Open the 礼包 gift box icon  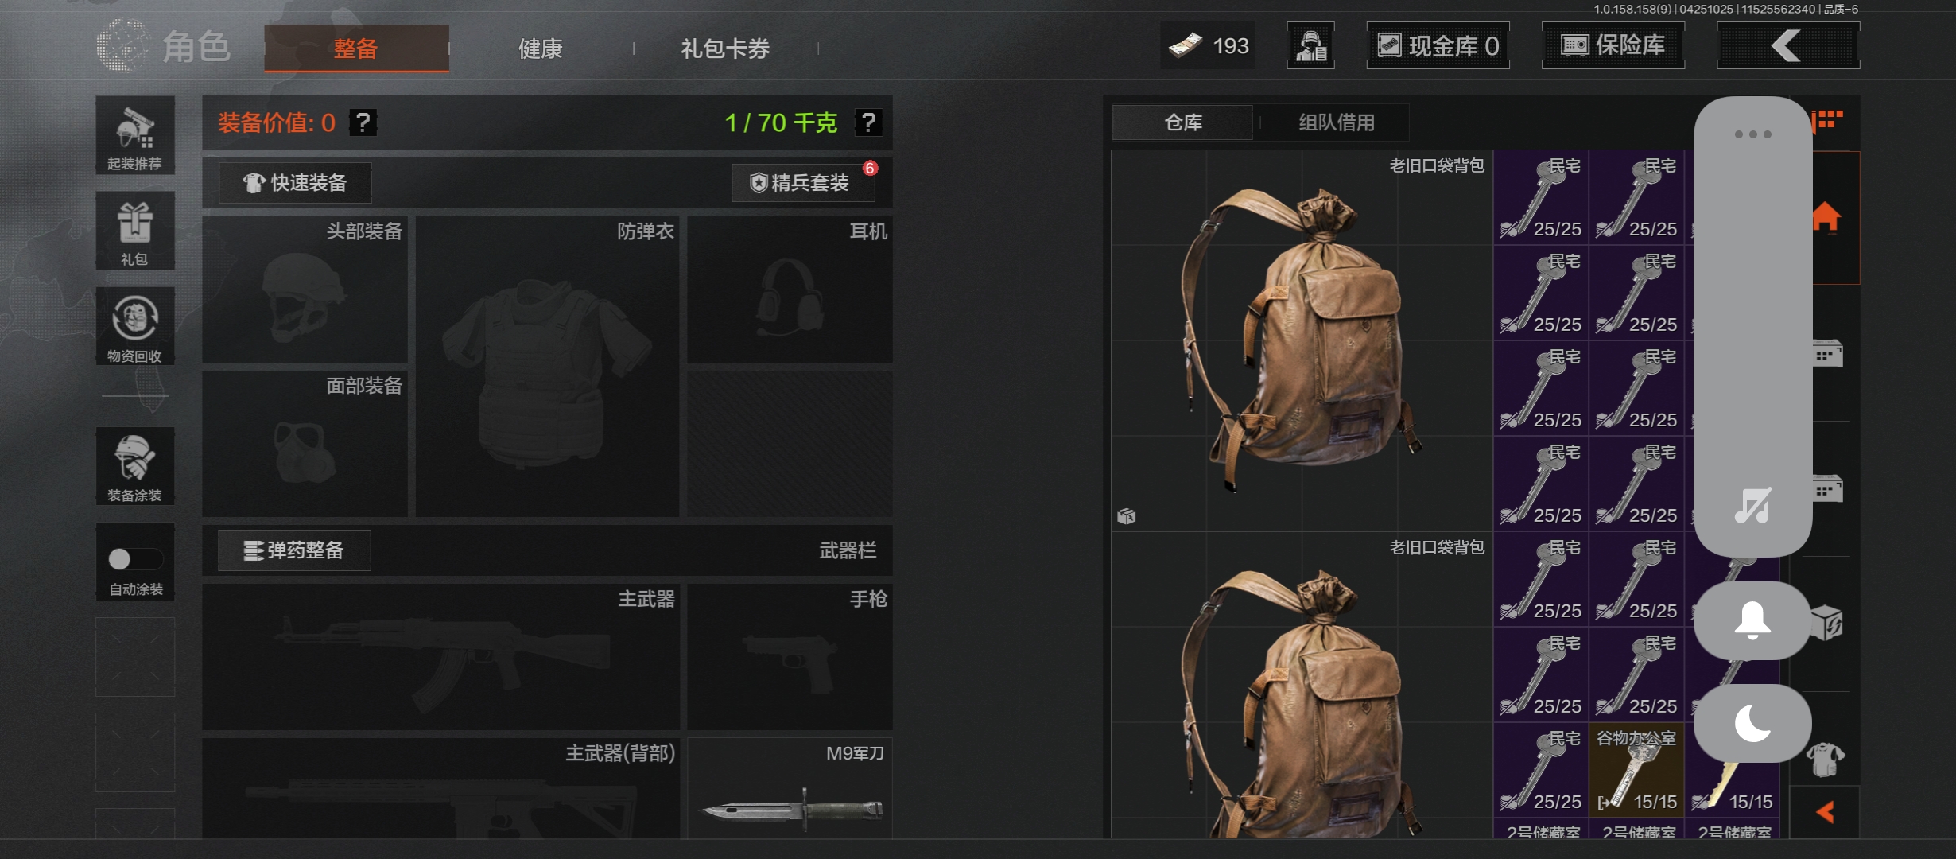[x=135, y=231]
